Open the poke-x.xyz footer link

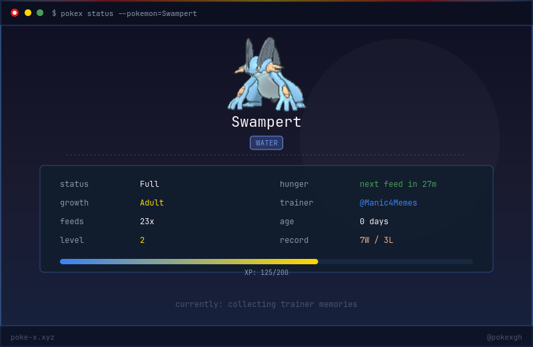[32, 337]
